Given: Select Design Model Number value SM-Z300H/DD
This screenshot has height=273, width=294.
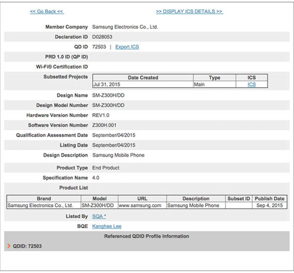Looking at the screenshot, I should click(x=108, y=105).
